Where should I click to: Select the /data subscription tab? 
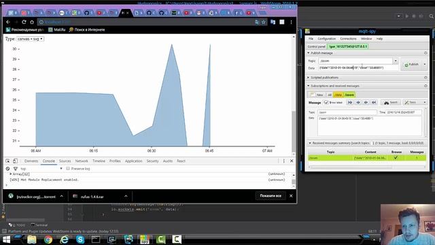click(x=338, y=95)
